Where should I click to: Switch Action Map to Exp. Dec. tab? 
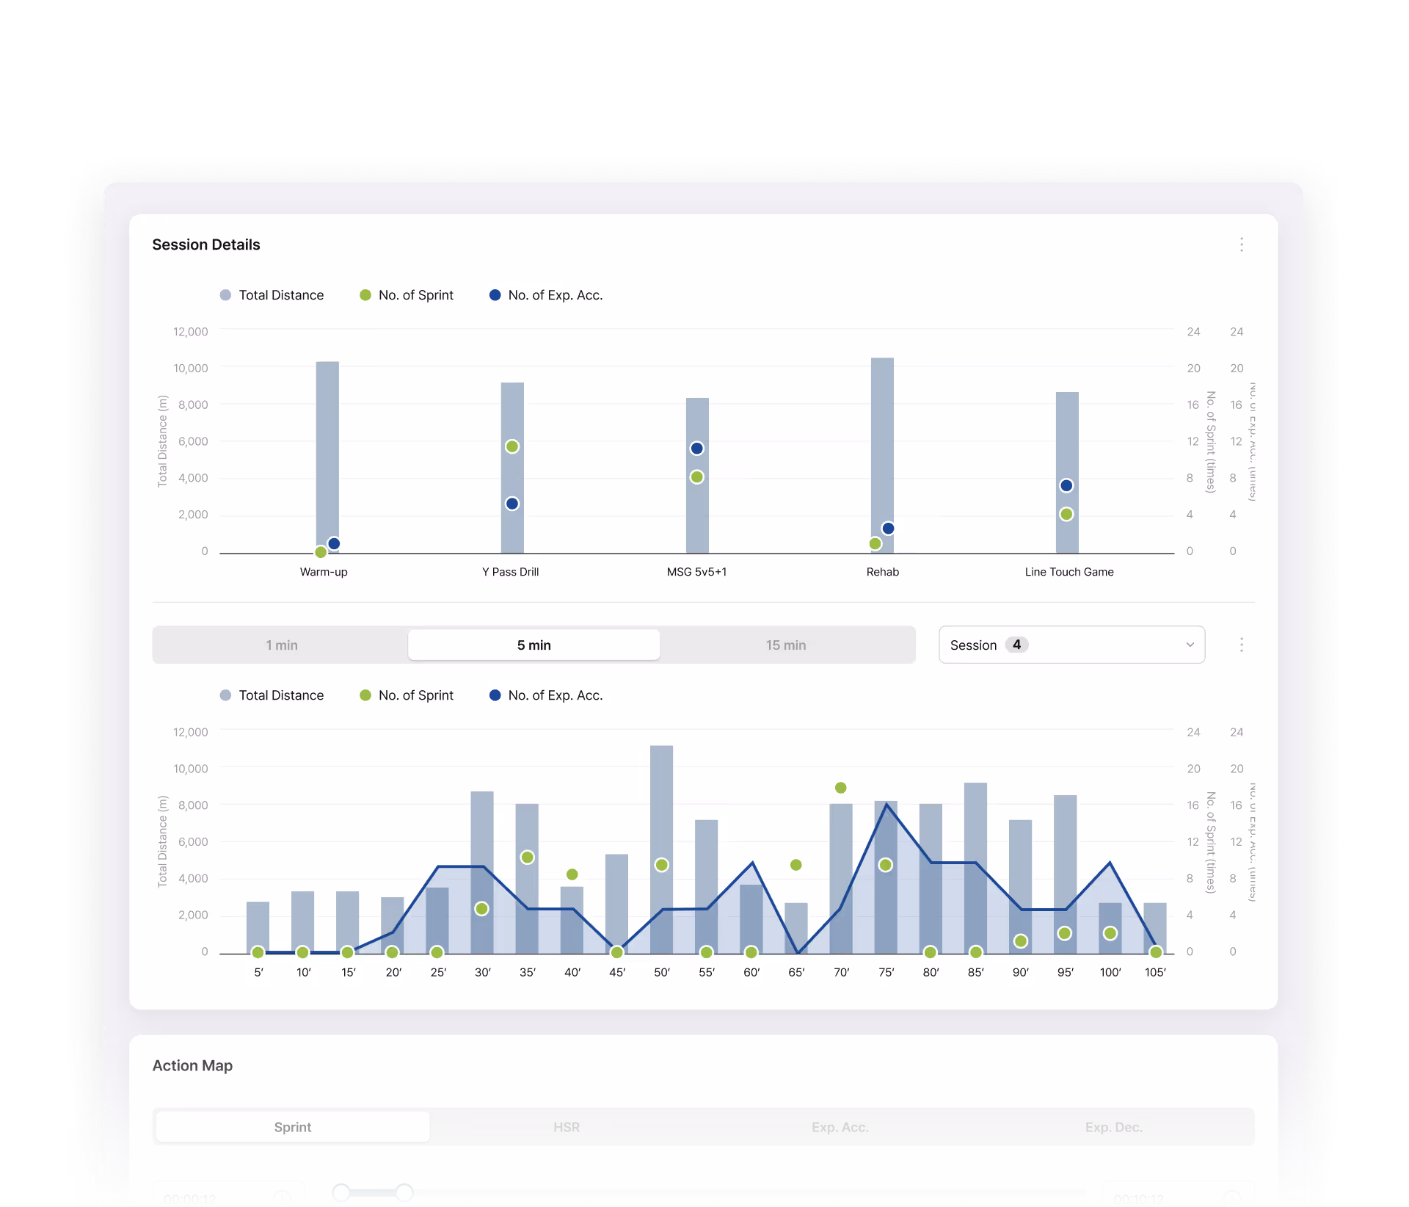pos(1113,1127)
